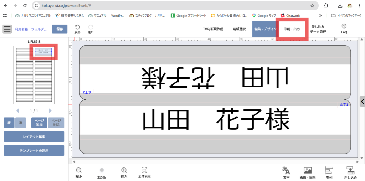
Task: Click the レイアウト編集 button
Action: [34, 136]
